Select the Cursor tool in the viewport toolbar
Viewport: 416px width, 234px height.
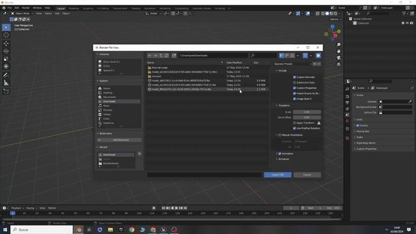6,35
